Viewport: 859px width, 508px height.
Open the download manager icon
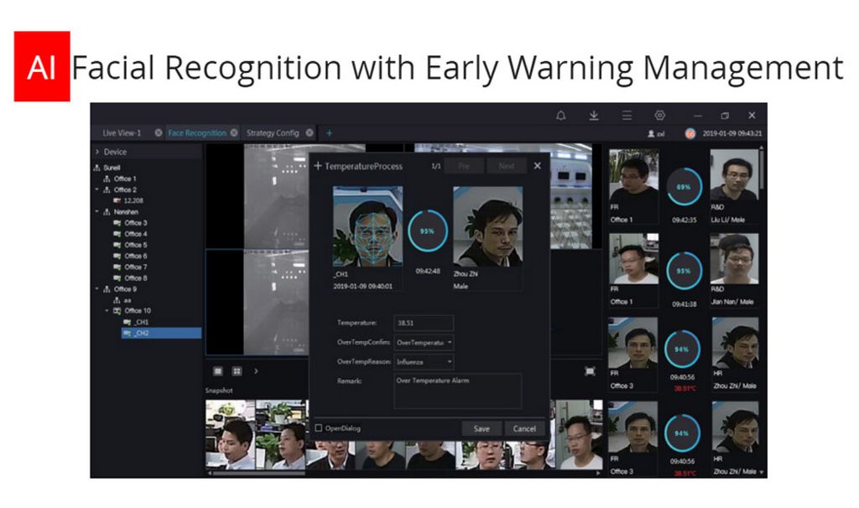click(593, 116)
